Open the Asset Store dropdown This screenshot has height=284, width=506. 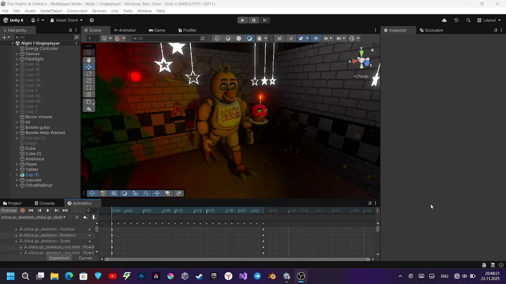coord(66,20)
